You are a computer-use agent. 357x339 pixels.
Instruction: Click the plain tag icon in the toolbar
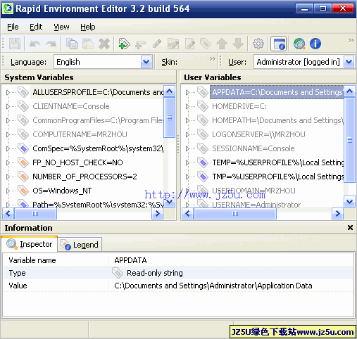[206, 44]
